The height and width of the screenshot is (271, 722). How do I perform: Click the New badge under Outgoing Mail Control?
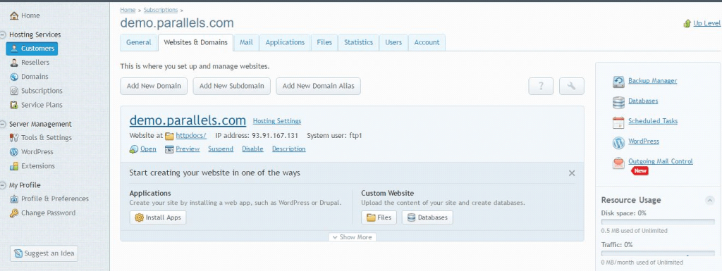click(640, 171)
